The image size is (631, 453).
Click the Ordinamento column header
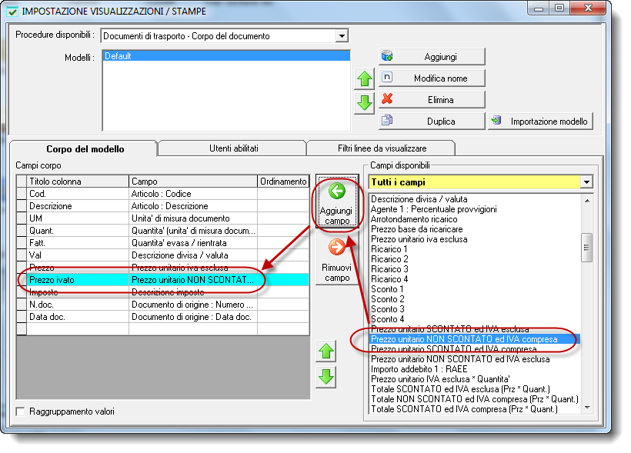point(283,182)
